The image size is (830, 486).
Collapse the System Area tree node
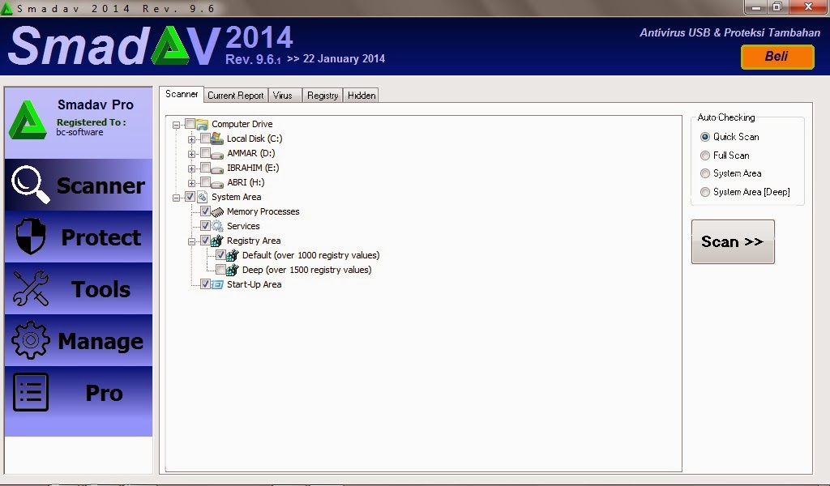pos(178,196)
